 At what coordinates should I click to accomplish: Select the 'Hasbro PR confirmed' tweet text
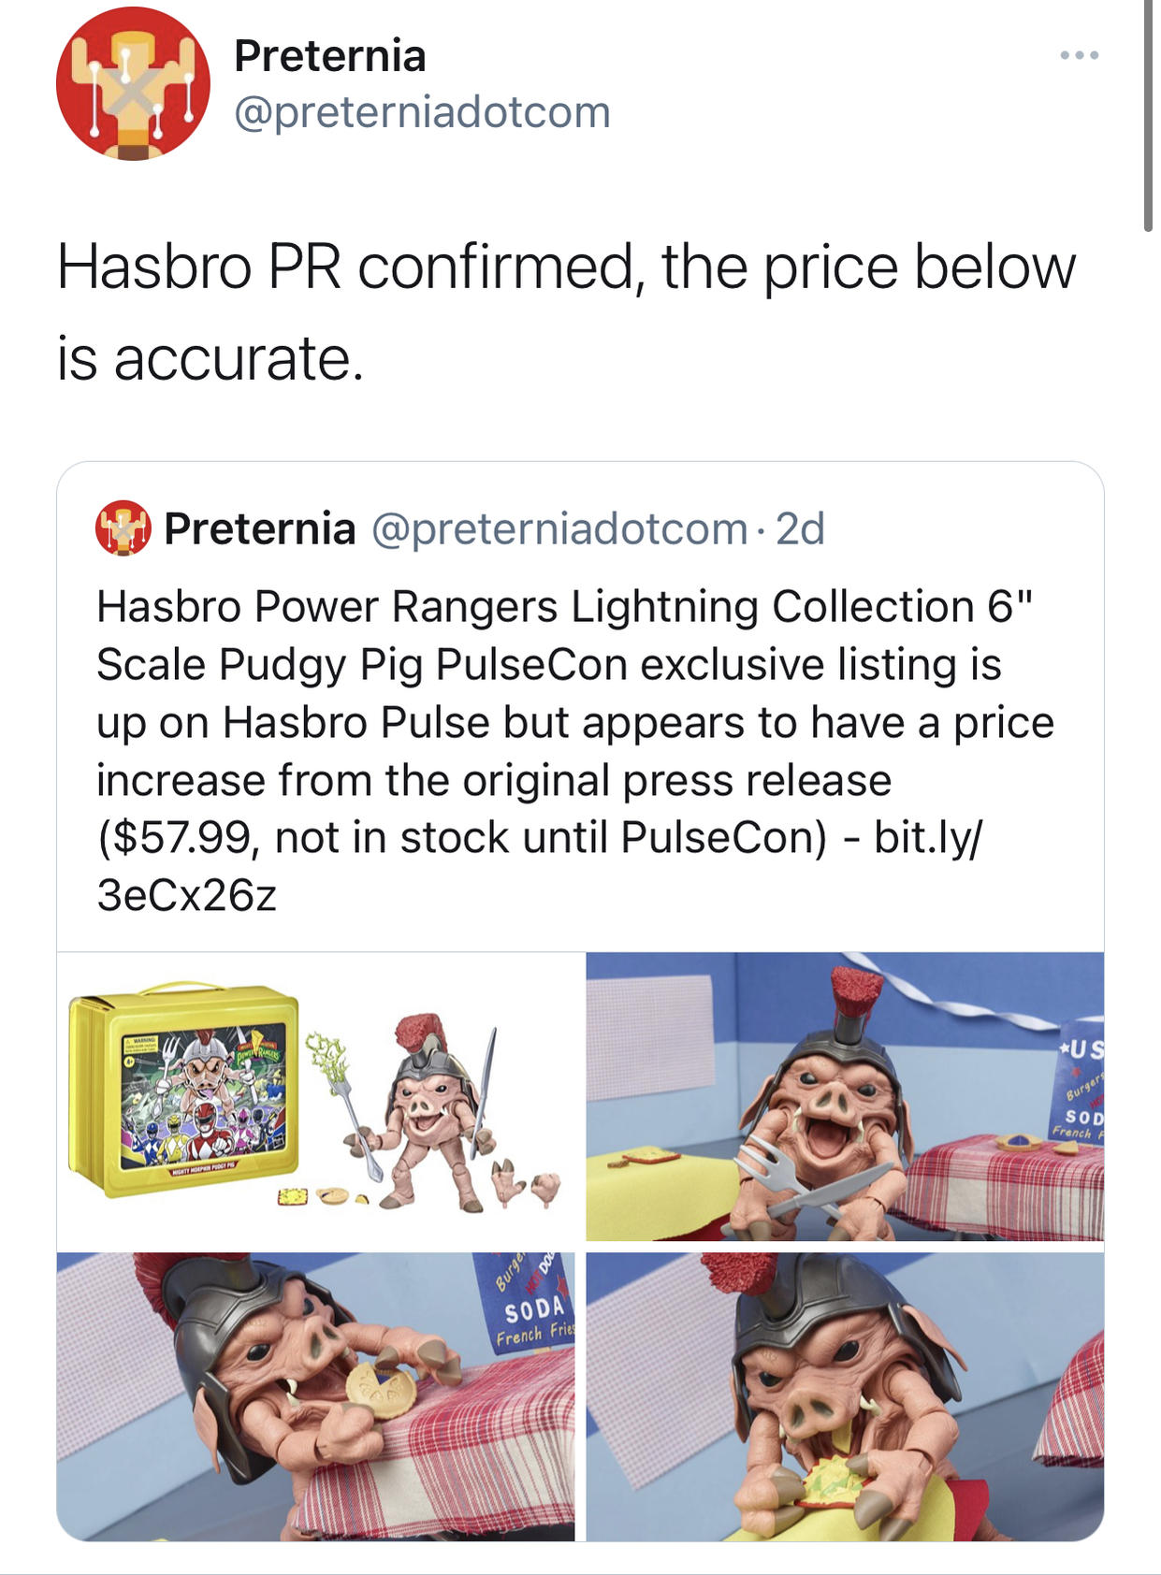click(566, 312)
